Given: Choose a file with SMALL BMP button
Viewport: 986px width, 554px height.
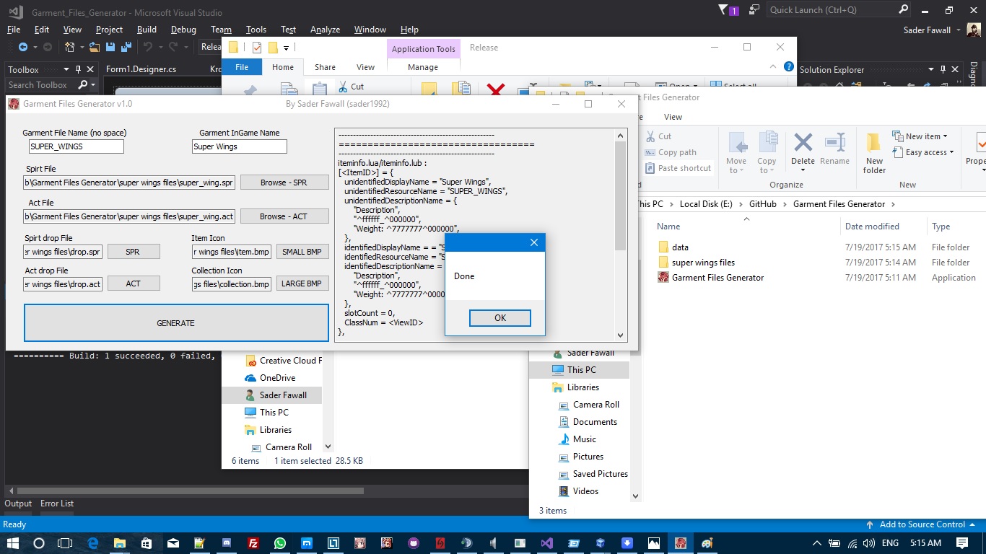Looking at the screenshot, I should (302, 252).
